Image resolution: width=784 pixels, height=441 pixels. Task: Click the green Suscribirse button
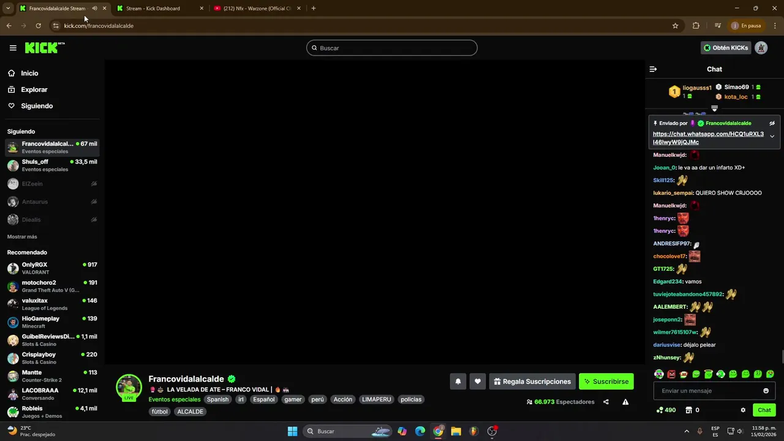click(606, 382)
